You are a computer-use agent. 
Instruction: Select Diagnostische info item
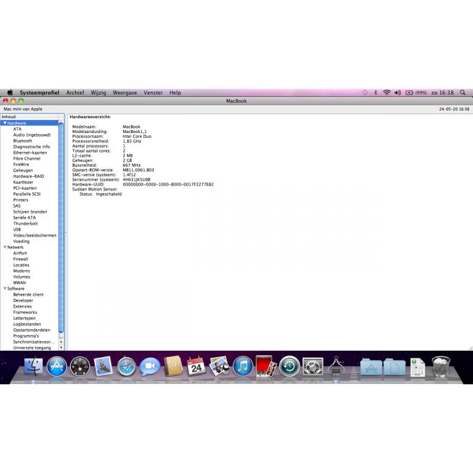[31, 147]
